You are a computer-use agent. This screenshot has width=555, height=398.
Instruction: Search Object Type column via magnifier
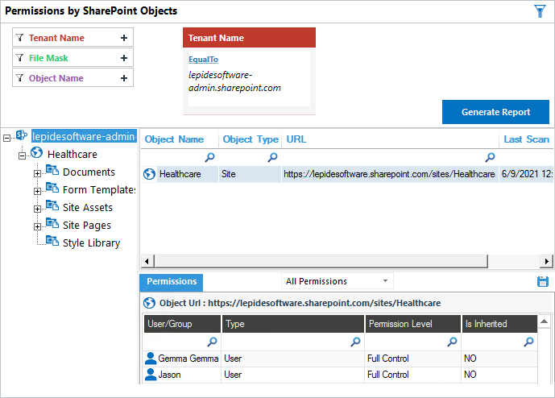[272, 157]
